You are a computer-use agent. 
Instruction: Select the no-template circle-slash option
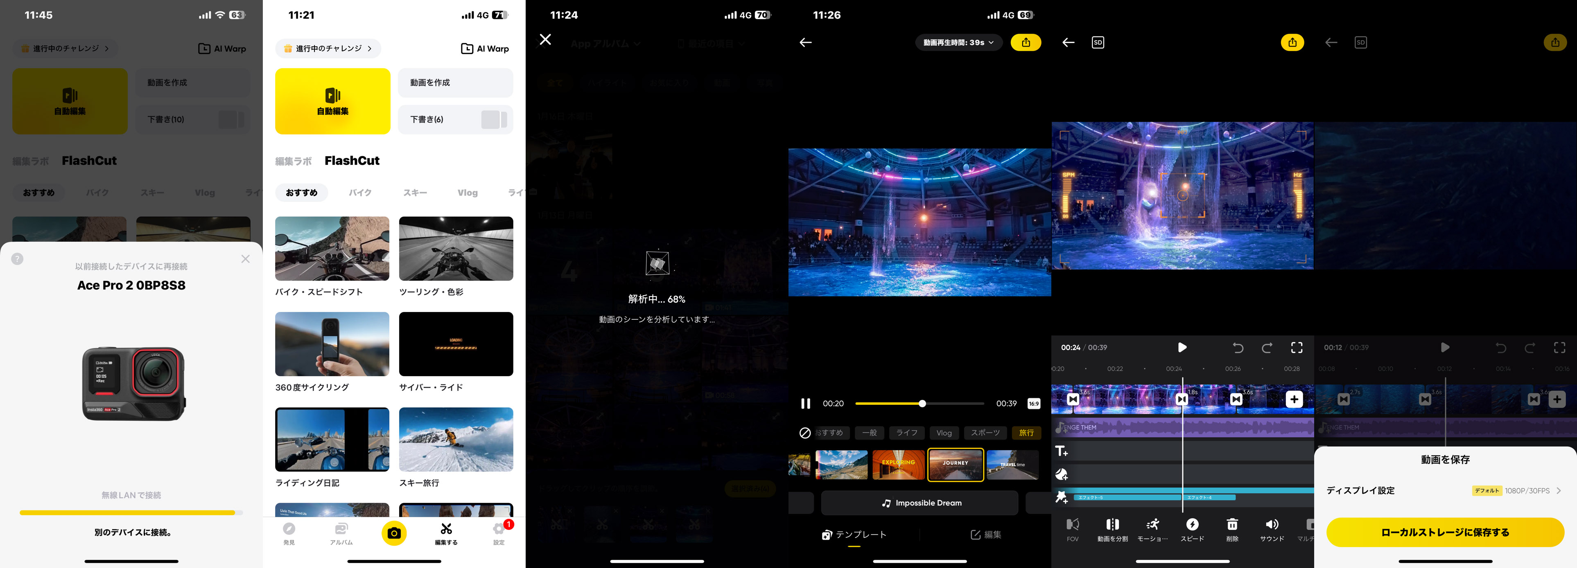(x=805, y=433)
